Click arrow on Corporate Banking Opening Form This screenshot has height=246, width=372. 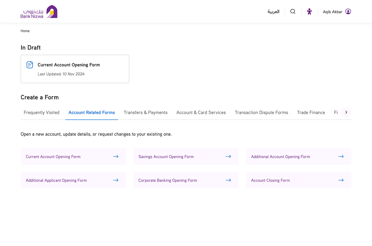point(228,180)
